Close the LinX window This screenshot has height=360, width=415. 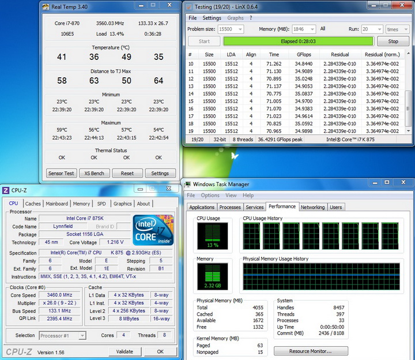click(402, 5)
